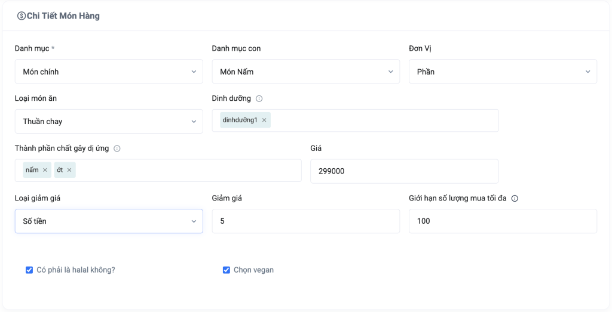612x312 pixels.
Task: Toggle the Chọn vegan checkbox
Action: (x=227, y=270)
